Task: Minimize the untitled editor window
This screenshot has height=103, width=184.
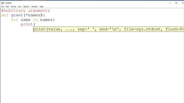Action: (x=170, y=3)
